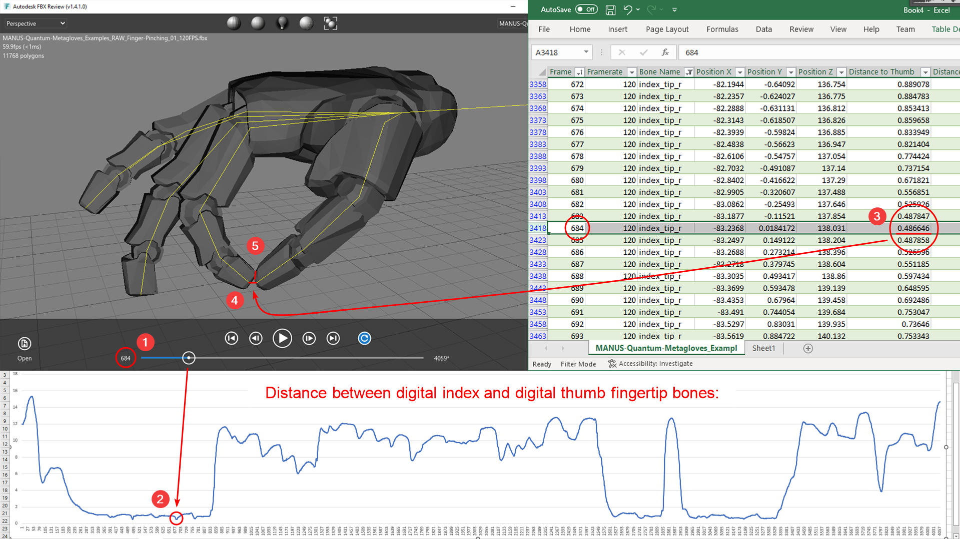The height and width of the screenshot is (539, 960).
Task: Click the Play button in FBX Review
Action: tap(282, 338)
